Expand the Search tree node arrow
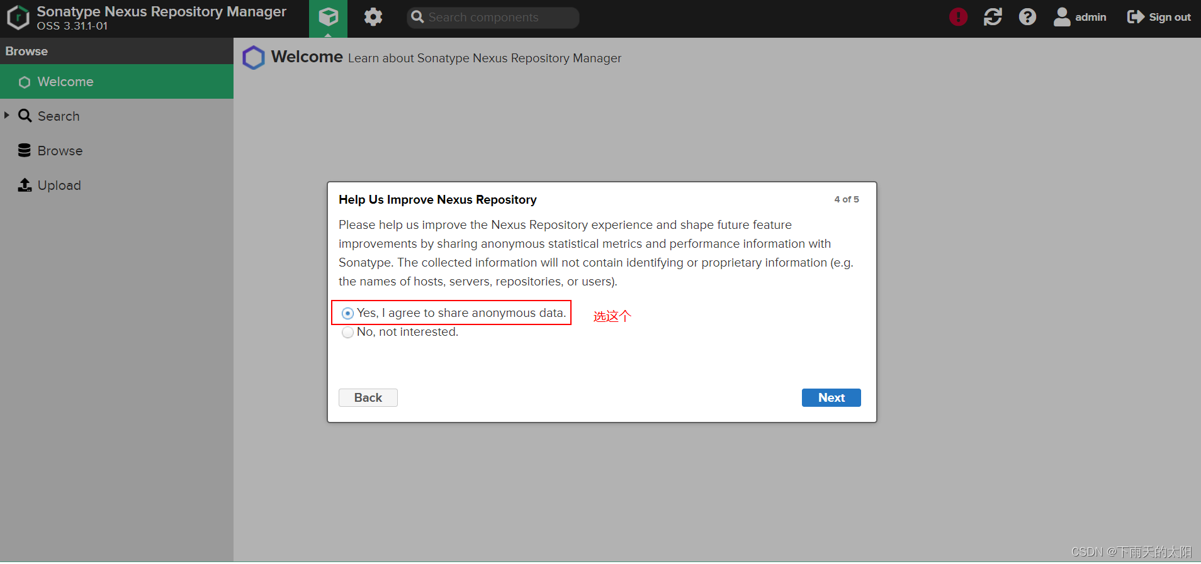The image size is (1201, 564). tap(7, 115)
